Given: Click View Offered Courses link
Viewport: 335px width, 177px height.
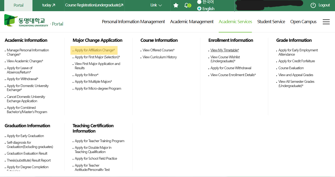Looking at the screenshot, I should click(158, 50).
